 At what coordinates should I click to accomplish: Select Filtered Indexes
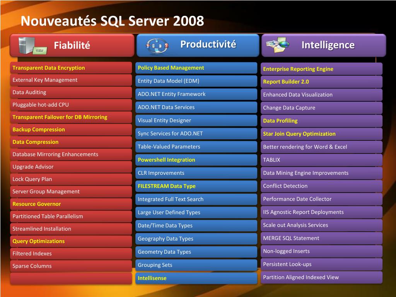71,253
